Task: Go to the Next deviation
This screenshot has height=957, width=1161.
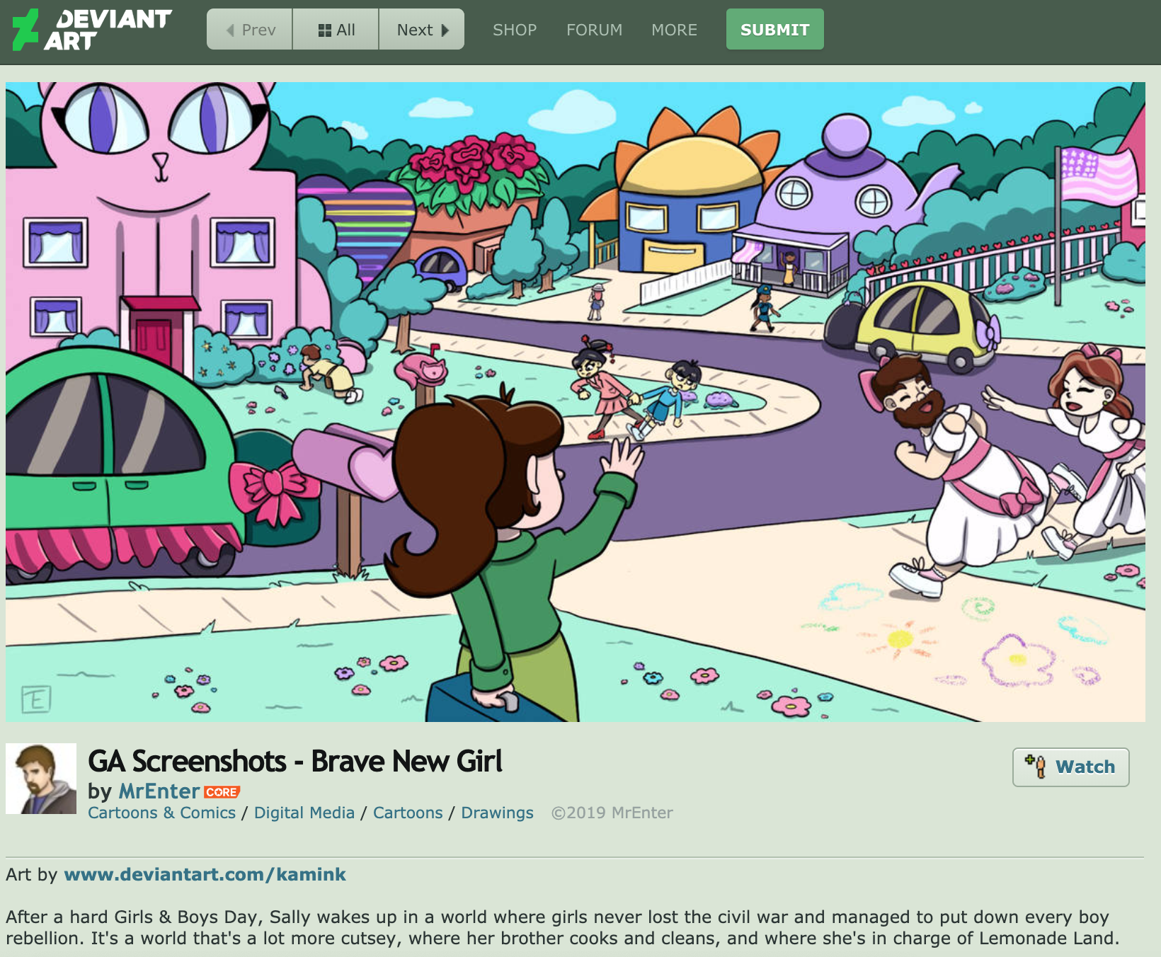Action: (x=422, y=30)
